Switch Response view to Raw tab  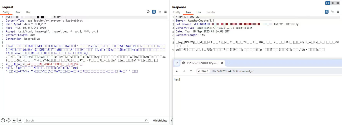point(188,12)
